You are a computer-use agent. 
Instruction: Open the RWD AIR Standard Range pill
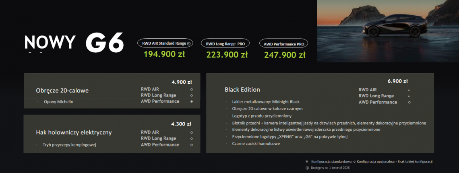point(165,43)
